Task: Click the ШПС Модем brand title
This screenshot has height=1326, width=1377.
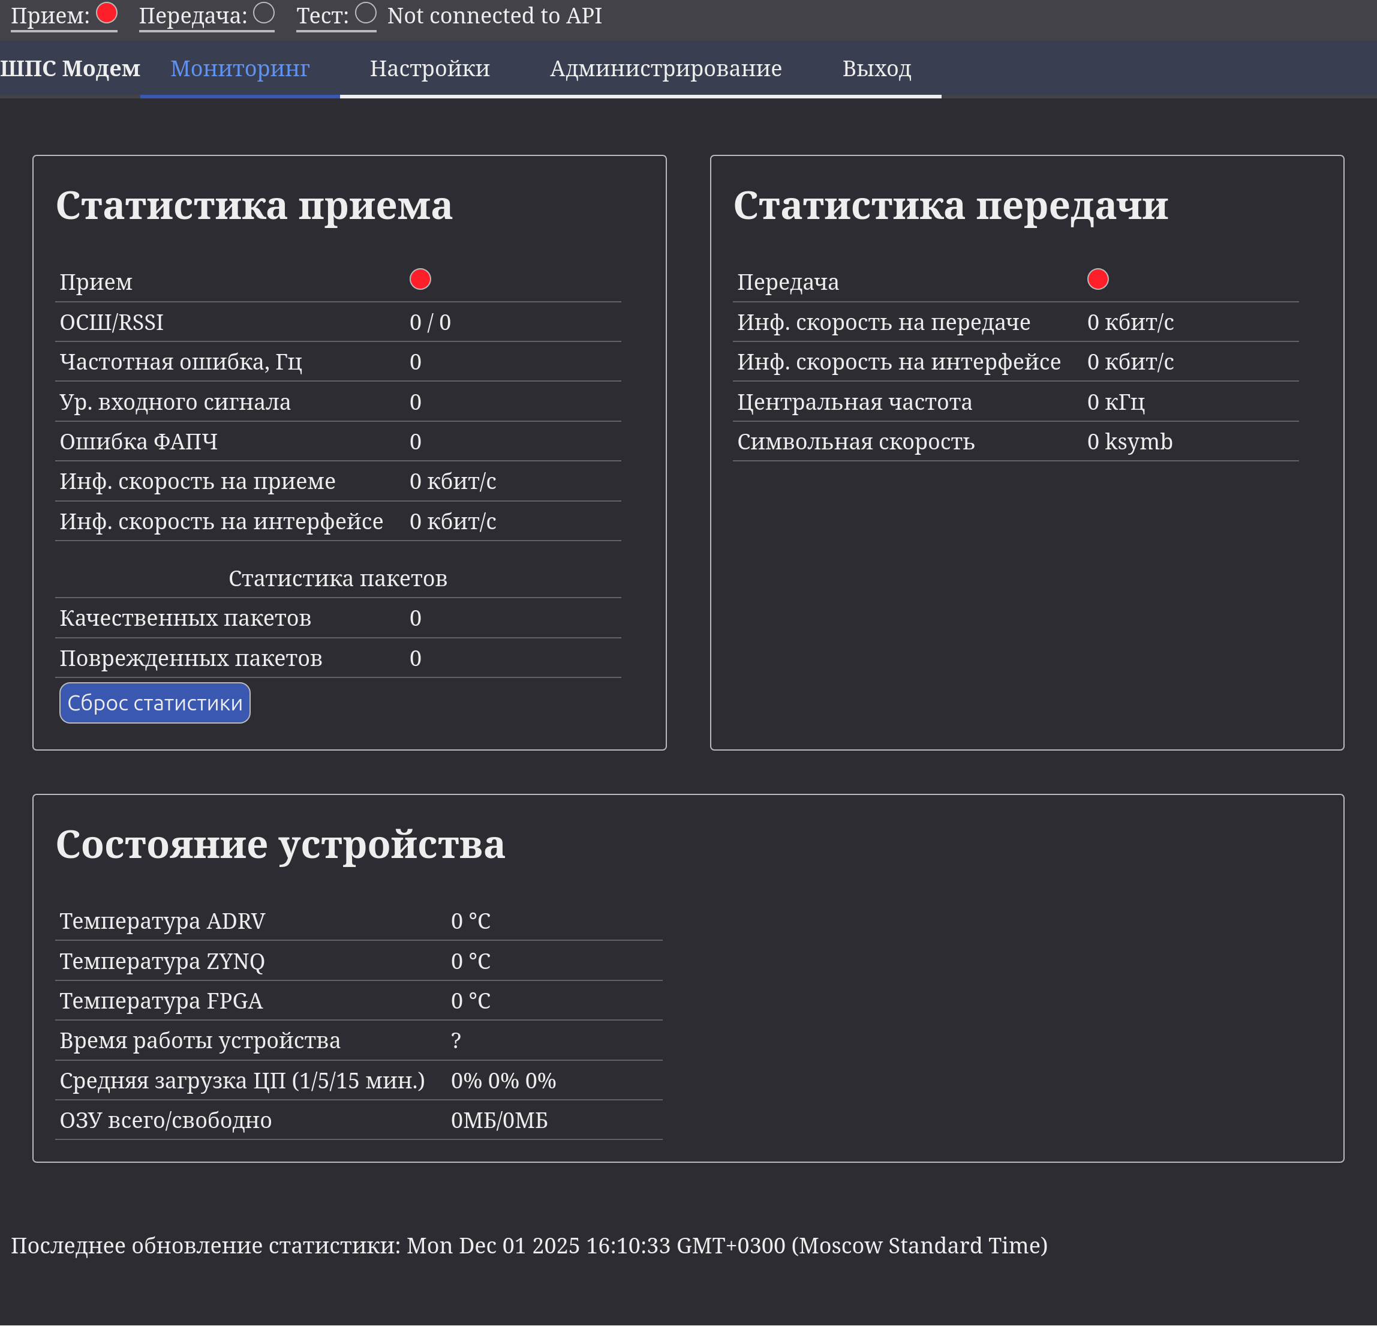Action: [70, 68]
